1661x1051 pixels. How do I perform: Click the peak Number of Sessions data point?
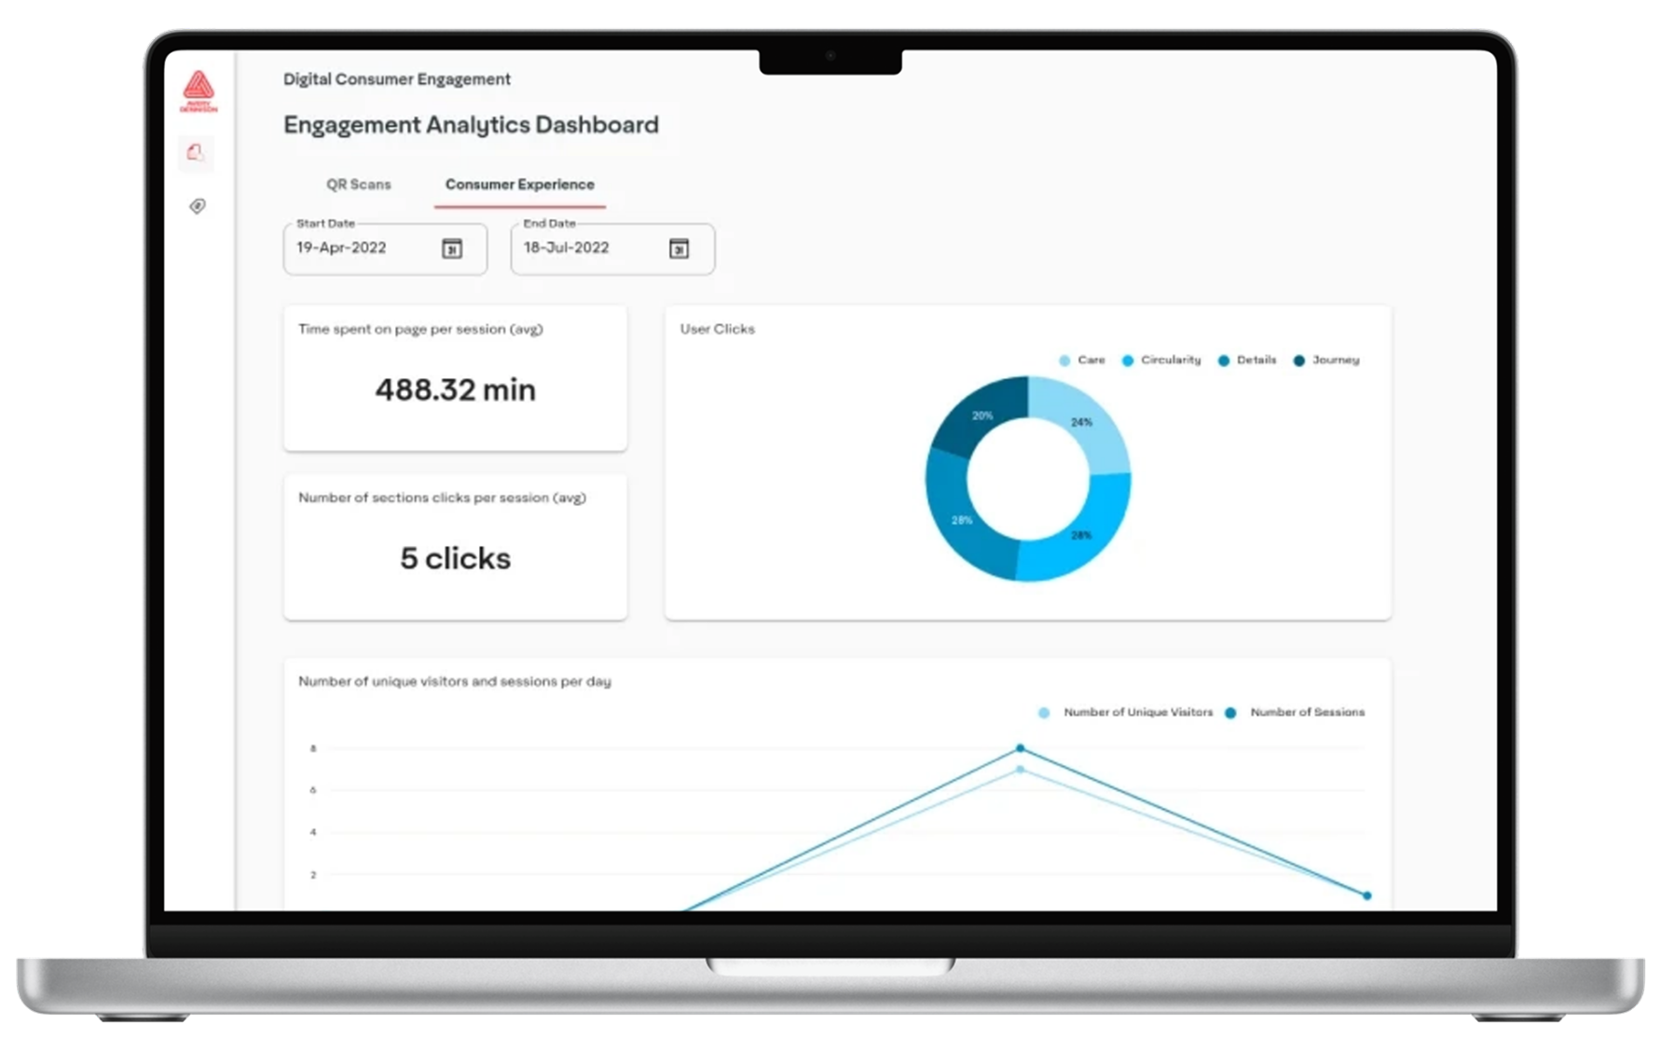[x=1020, y=748]
